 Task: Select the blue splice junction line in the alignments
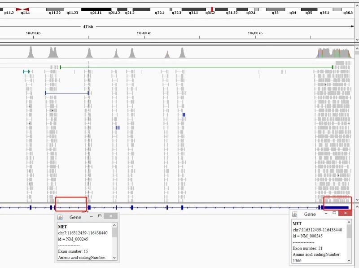point(66,93)
